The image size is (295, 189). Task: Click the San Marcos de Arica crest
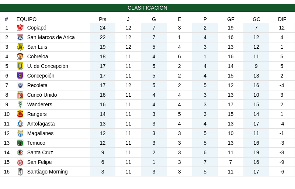[20, 37]
